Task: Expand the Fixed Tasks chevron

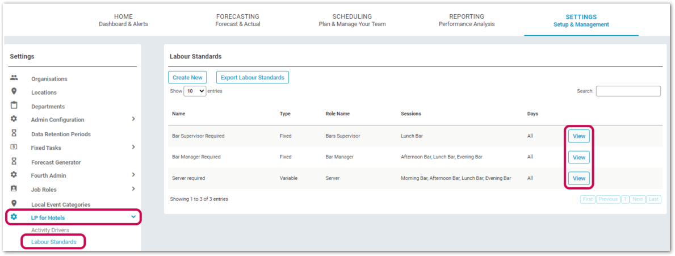Action: click(133, 146)
